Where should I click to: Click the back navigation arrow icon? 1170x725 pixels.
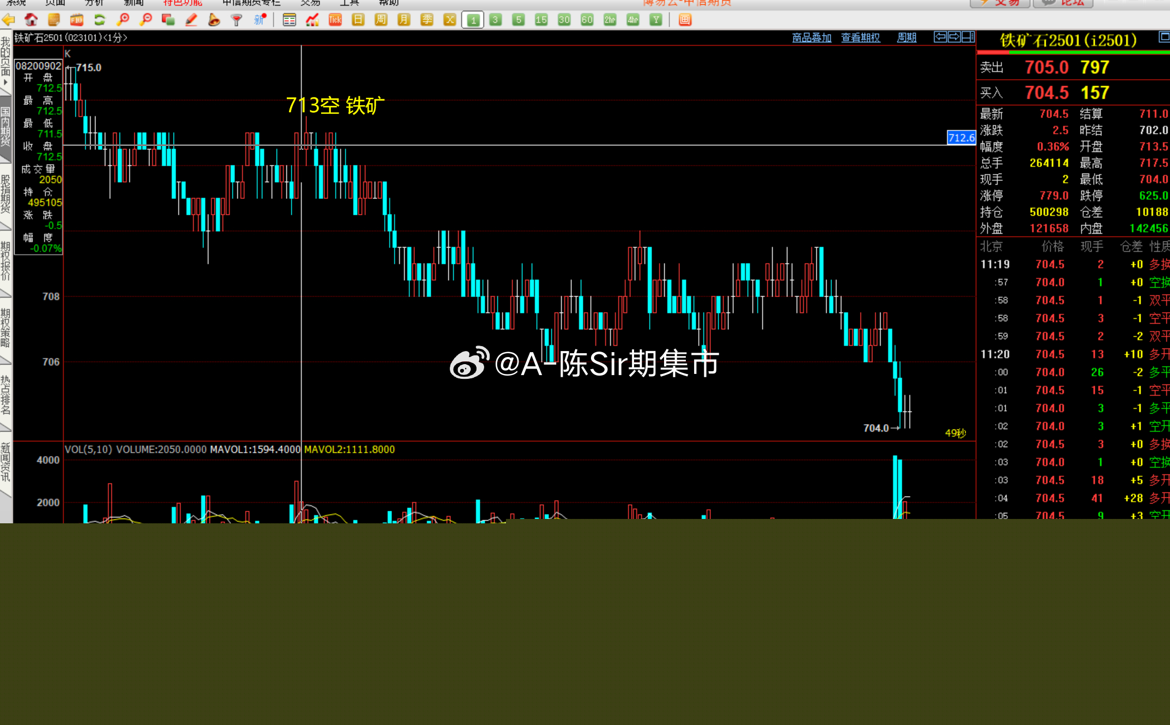click(x=8, y=20)
